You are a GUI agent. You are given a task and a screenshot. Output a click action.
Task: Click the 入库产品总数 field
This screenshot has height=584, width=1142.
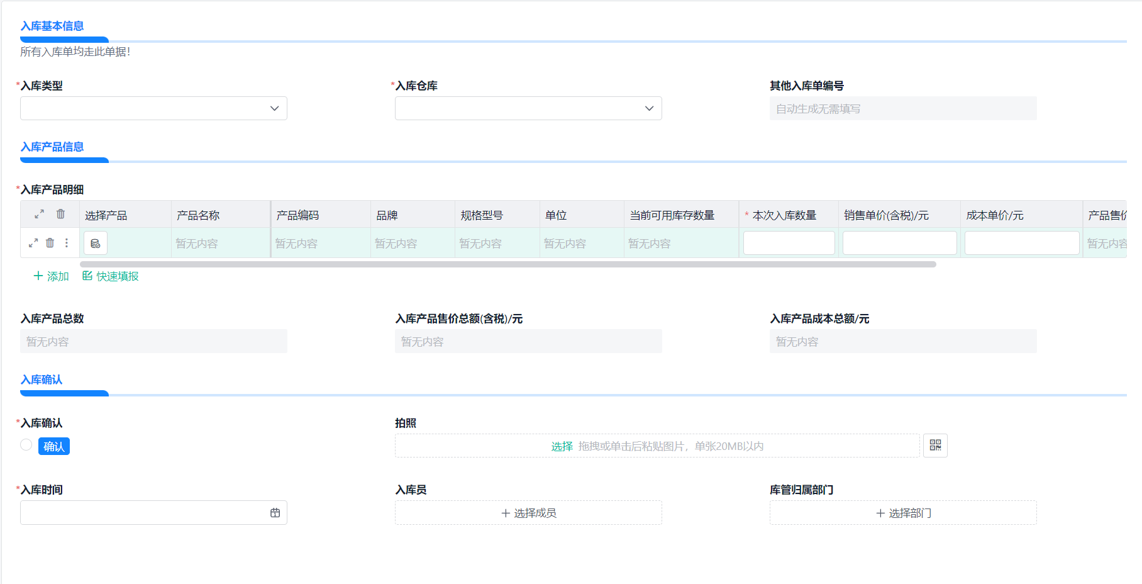click(x=153, y=341)
